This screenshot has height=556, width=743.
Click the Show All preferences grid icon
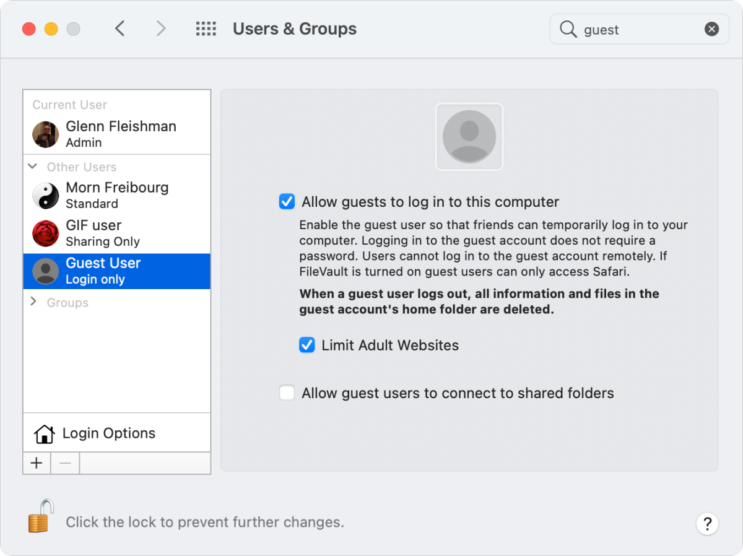[206, 28]
